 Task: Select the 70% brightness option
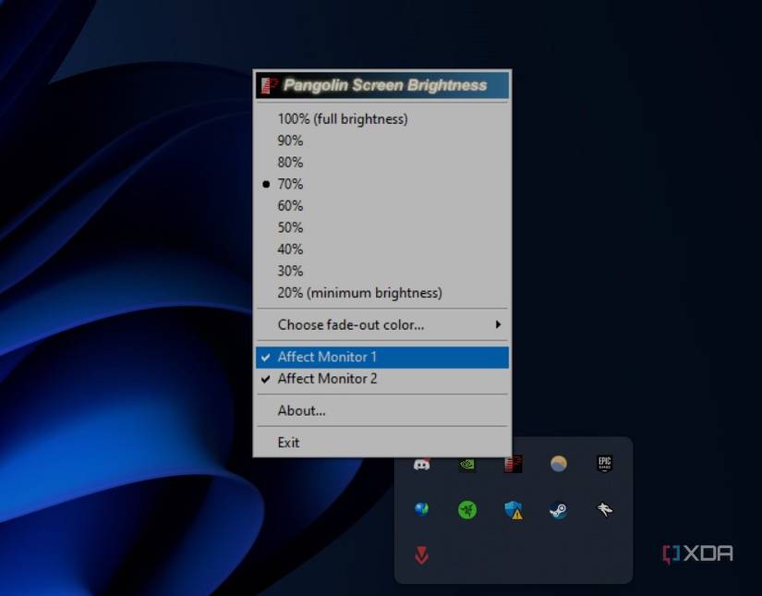(x=382, y=184)
